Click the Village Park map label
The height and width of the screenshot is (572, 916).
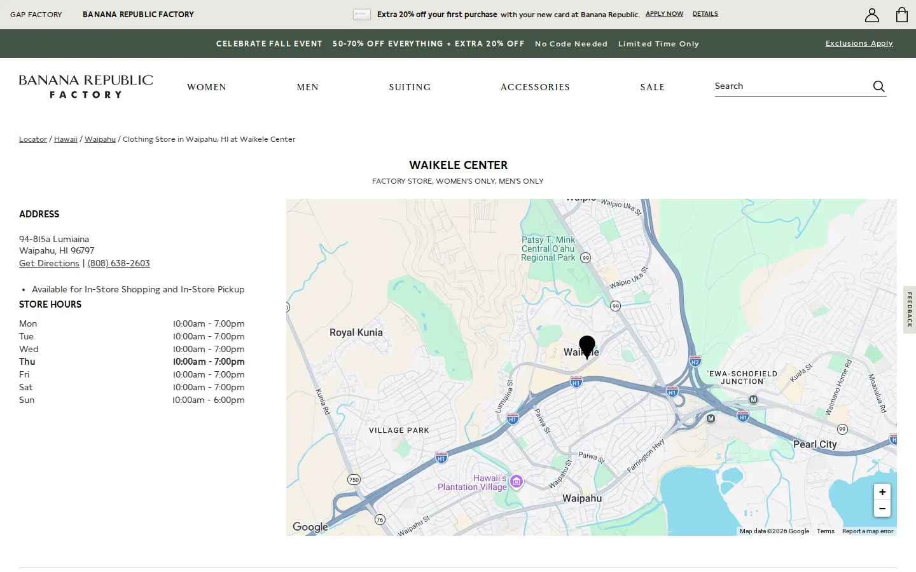(x=399, y=430)
